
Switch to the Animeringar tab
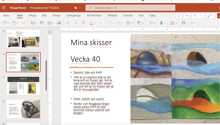94,15
